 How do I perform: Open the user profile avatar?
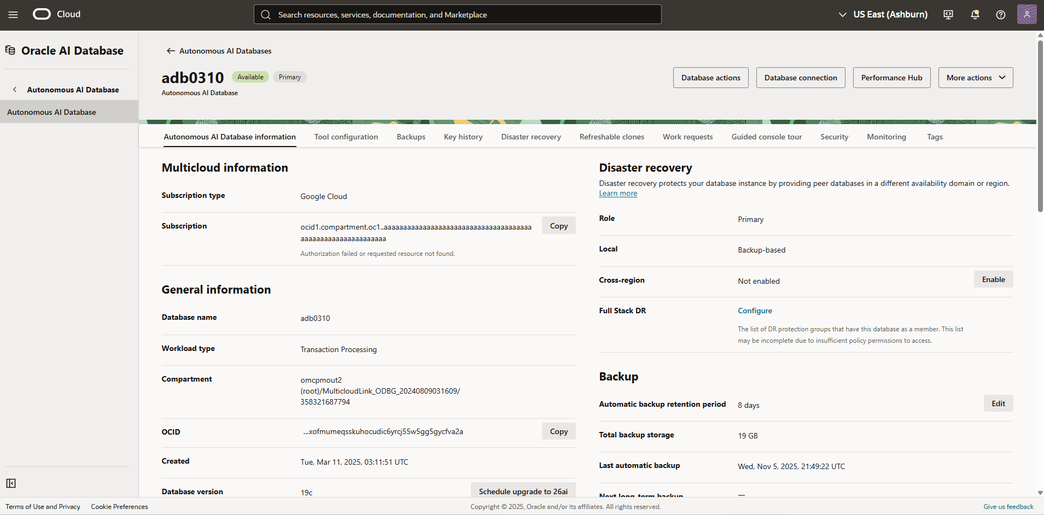coord(1027,14)
